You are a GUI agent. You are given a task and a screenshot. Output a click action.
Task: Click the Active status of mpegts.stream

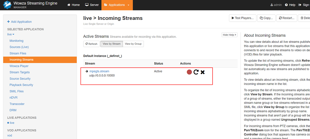158,71
